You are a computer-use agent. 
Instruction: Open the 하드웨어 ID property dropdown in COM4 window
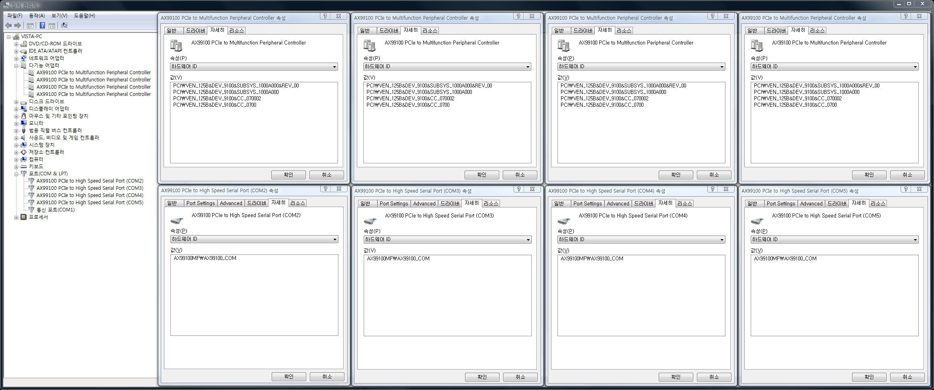641,240
